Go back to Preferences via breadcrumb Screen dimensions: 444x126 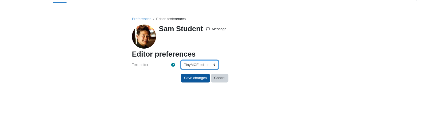142,19
